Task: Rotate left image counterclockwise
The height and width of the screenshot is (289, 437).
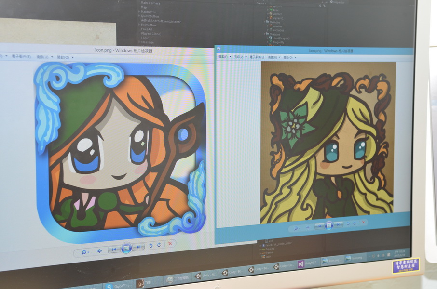Action: 151,246
